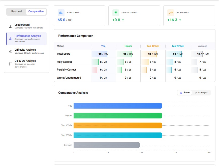The height and width of the screenshot is (166, 219).
Task: Click the Qs by Qs Analysis list icon
Action: pyautogui.click(x=11, y=64)
